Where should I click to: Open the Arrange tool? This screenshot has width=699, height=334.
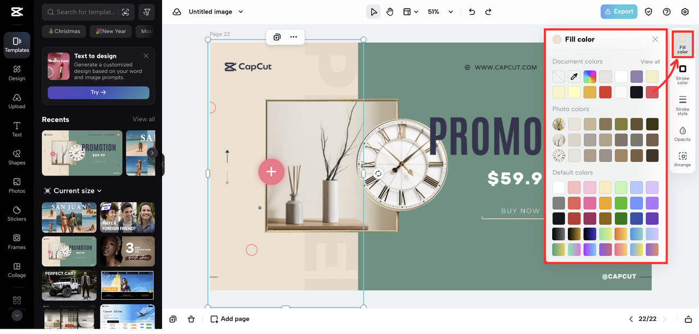pyautogui.click(x=683, y=160)
